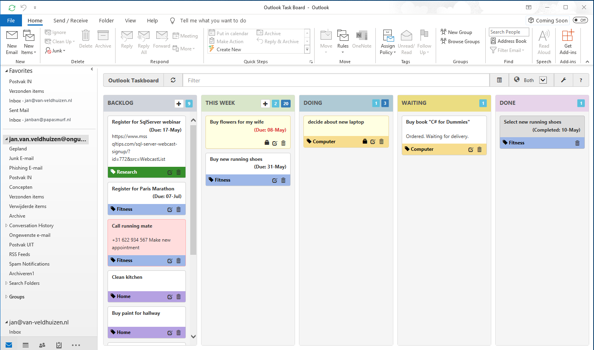The width and height of the screenshot is (594, 350).
Task: Click the Coming Soon button
Action: 548,20
